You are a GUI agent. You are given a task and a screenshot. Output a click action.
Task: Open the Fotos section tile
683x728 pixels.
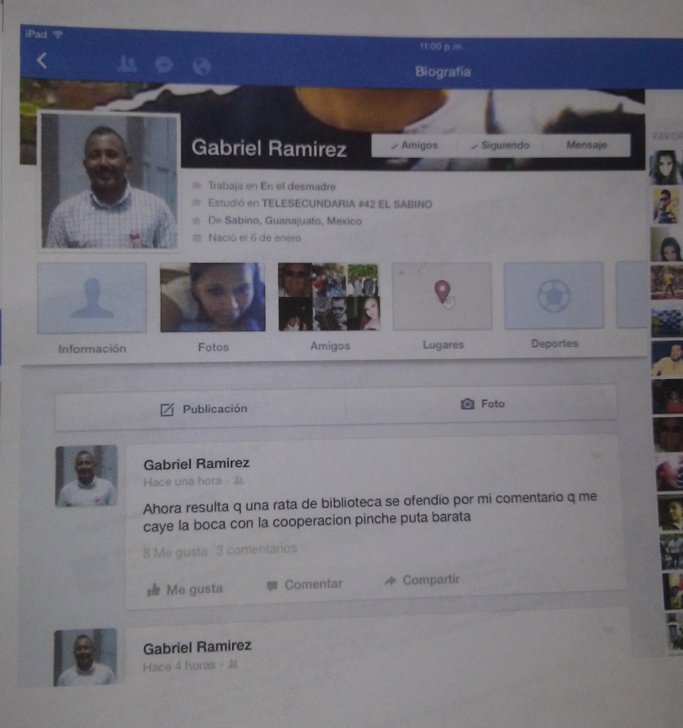213,297
